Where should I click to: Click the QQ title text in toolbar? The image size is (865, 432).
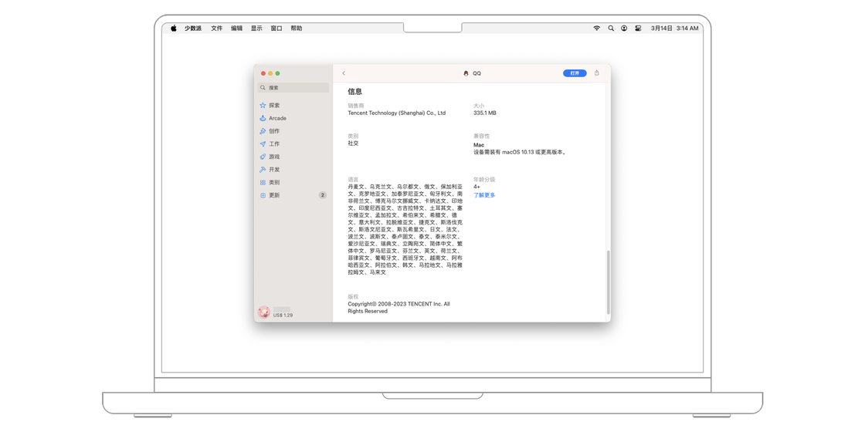tap(477, 73)
